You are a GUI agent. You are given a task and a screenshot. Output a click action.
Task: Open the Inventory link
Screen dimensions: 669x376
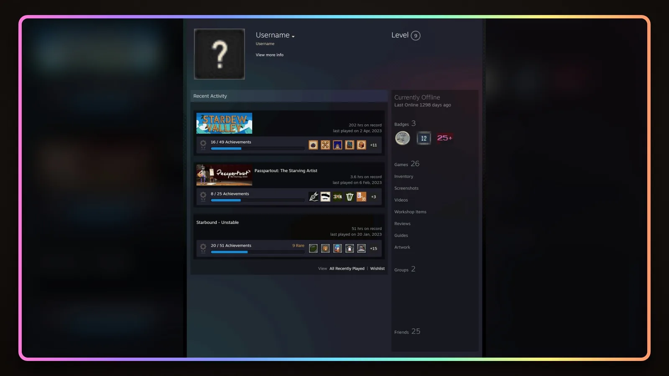pyautogui.click(x=403, y=176)
